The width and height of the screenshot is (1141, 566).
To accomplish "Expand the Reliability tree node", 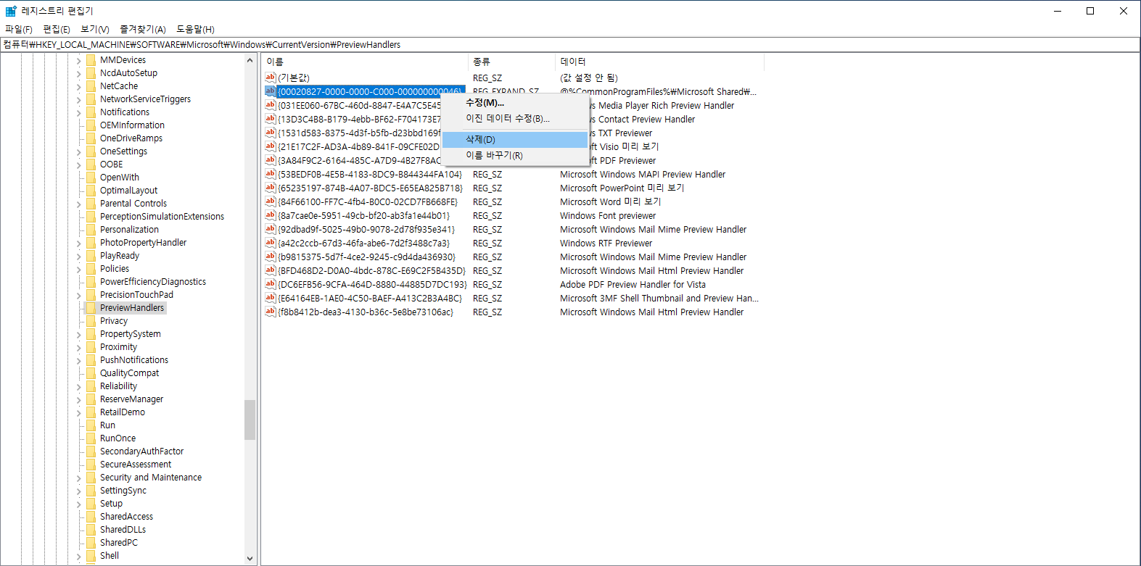I will click(x=79, y=386).
